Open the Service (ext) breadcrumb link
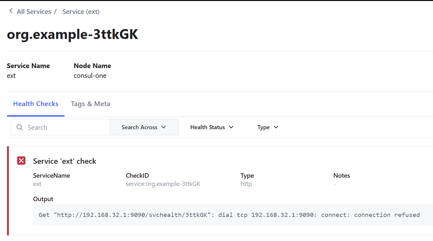The image size is (433, 241). coord(81,12)
